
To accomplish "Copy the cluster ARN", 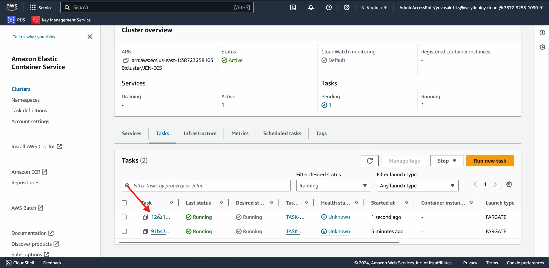I will pos(126,60).
